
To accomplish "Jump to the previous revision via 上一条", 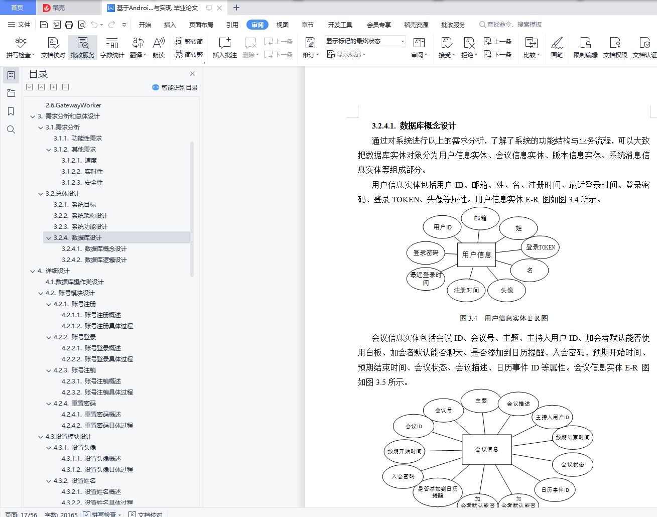I will 498,41.
